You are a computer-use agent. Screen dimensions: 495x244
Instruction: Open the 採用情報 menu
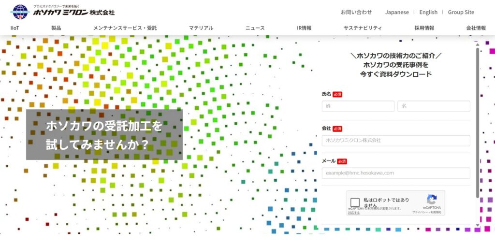(424, 28)
